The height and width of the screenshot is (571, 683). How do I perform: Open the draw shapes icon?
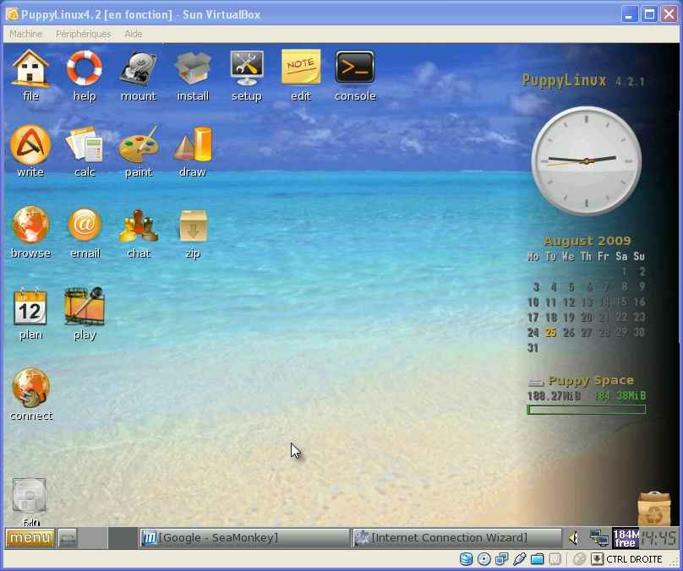click(193, 144)
